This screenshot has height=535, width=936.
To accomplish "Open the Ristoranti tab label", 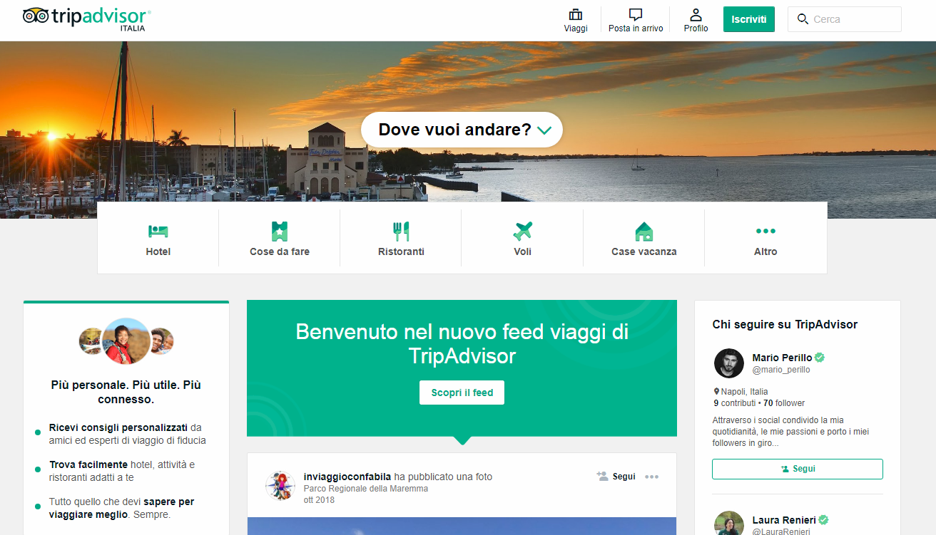I will pos(401,251).
